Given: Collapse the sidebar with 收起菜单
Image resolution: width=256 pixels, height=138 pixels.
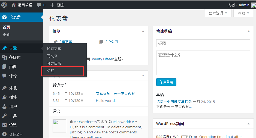Looking at the screenshot, I should [16, 134].
